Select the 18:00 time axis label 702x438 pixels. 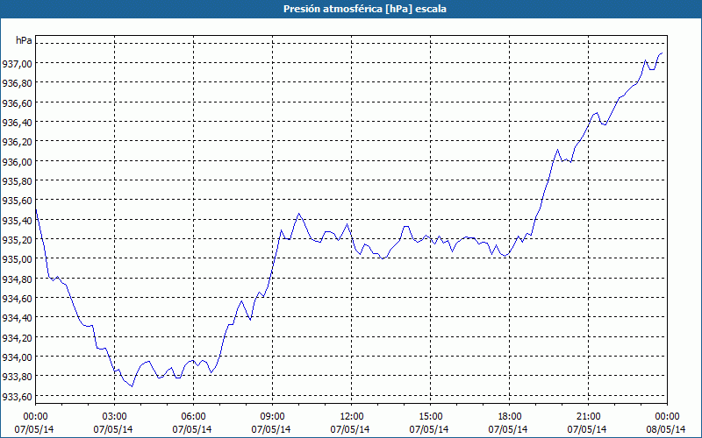510,417
